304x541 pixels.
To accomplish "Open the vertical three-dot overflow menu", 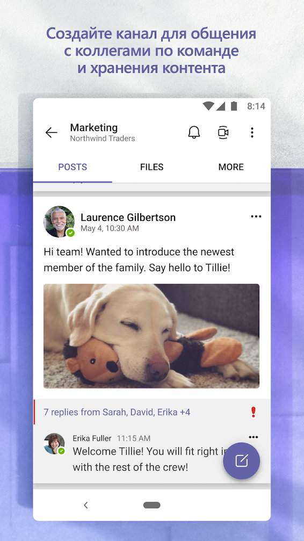I will tap(252, 133).
